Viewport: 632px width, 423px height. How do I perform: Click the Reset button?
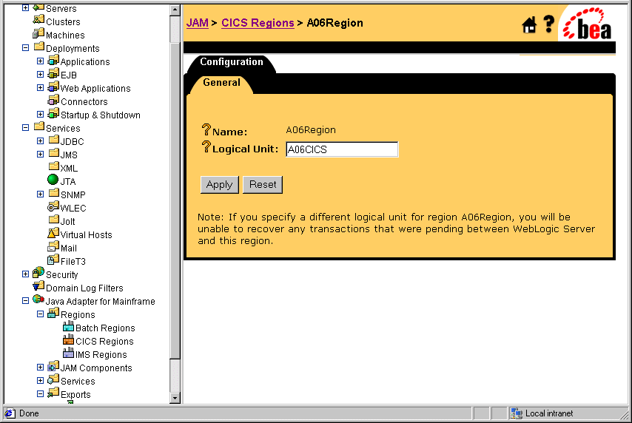tap(263, 185)
